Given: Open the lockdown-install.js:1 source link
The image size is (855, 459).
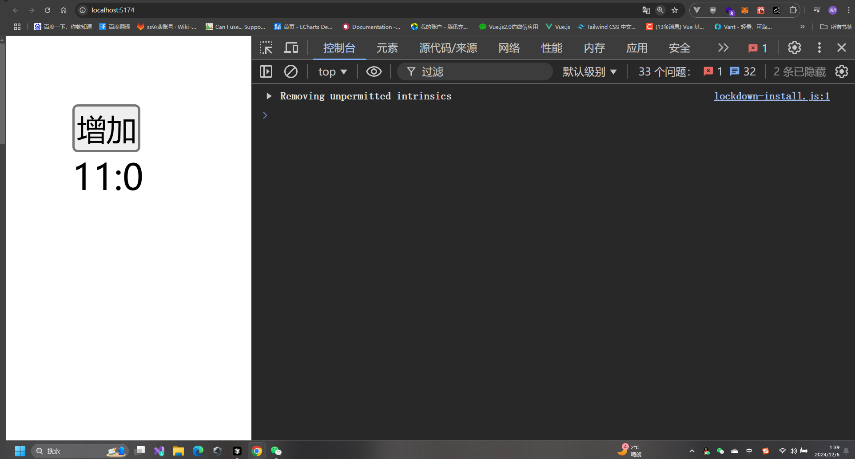Looking at the screenshot, I should click(772, 96).
